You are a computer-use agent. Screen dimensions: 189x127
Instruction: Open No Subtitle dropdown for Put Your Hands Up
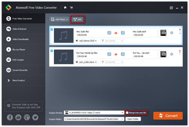112,62
